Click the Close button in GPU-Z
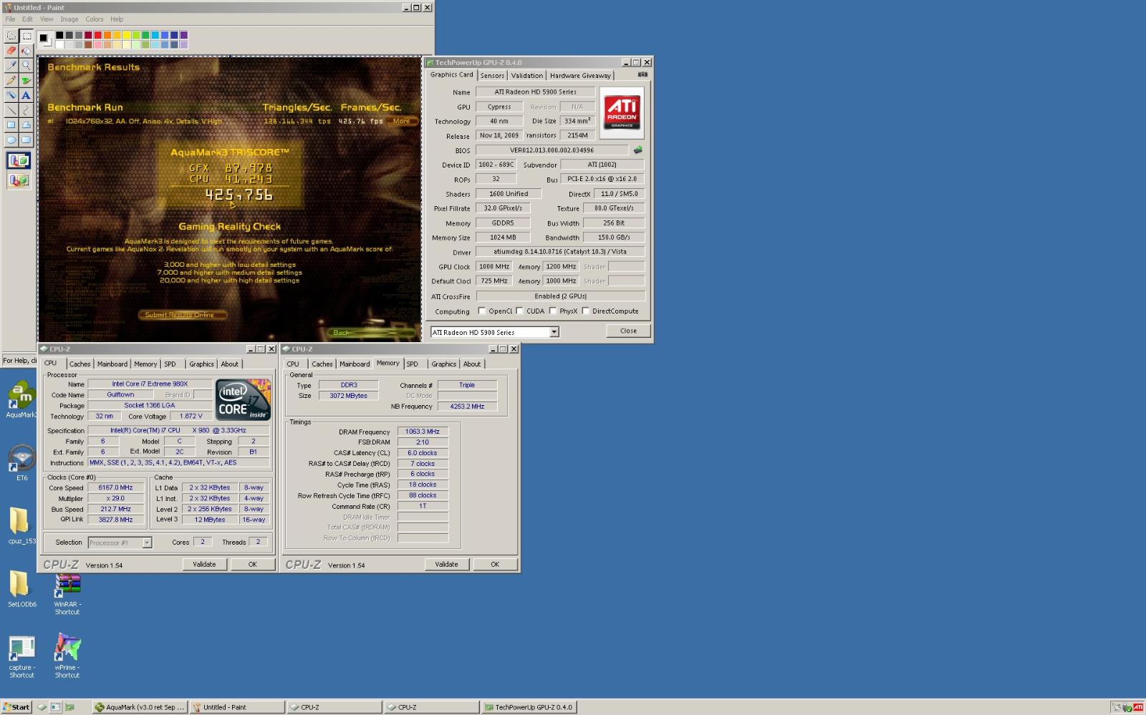 (628, 331)
